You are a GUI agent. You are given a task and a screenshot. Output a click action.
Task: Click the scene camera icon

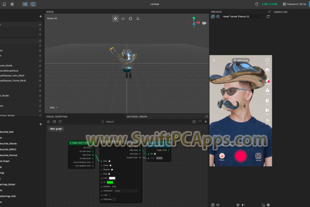point(204,23)
